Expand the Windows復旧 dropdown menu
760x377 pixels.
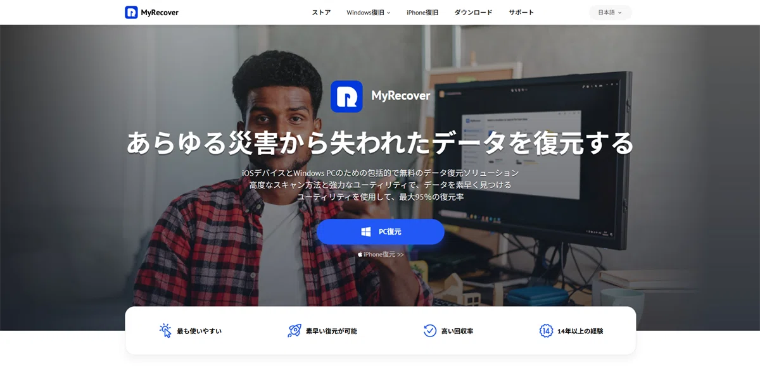(369, 13)
